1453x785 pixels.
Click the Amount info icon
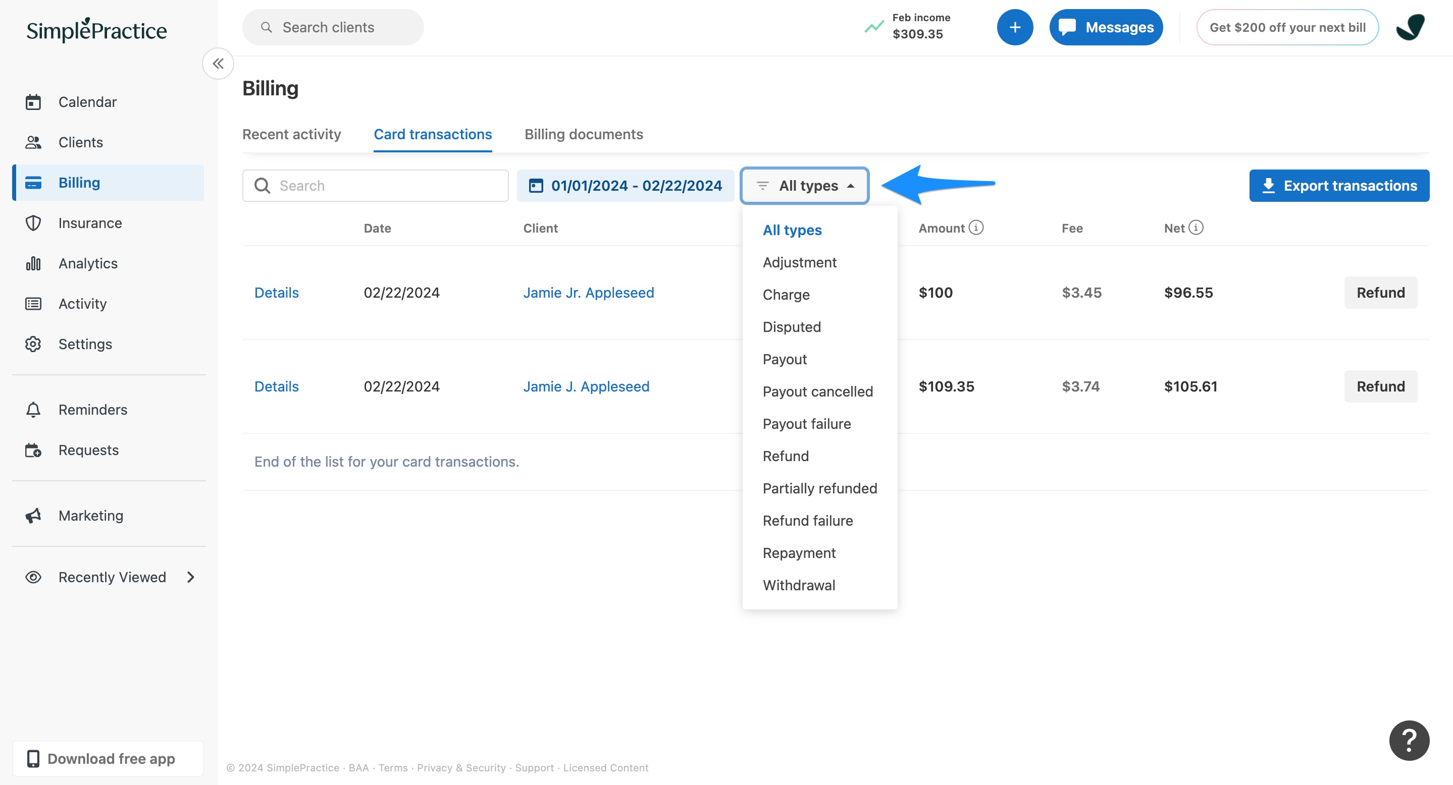coord(976,228)
